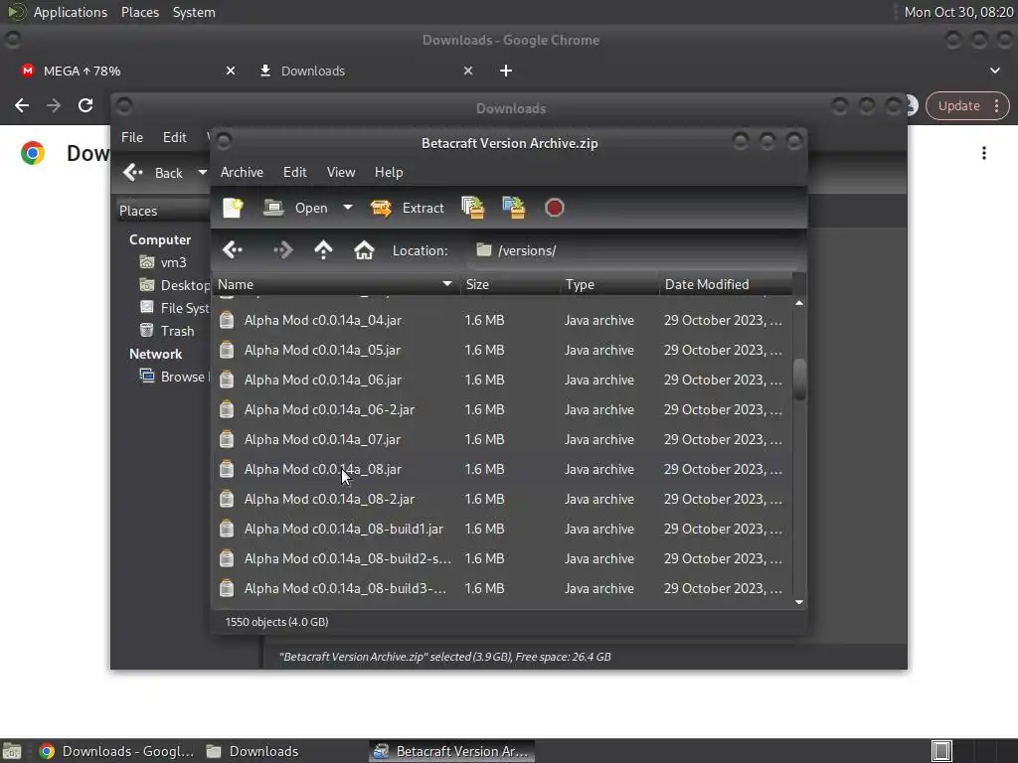Click Chrome forward navigation arrow
The image size is (1018, 763).
54,105
